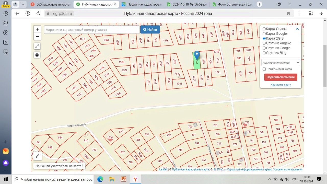Viewport: 327px width, 184px height.
Task: Collapse the map layers panel
Action: click(x=297, y=29)
